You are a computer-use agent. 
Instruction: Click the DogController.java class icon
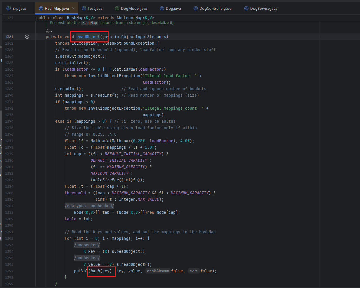[x=196, y=9]
